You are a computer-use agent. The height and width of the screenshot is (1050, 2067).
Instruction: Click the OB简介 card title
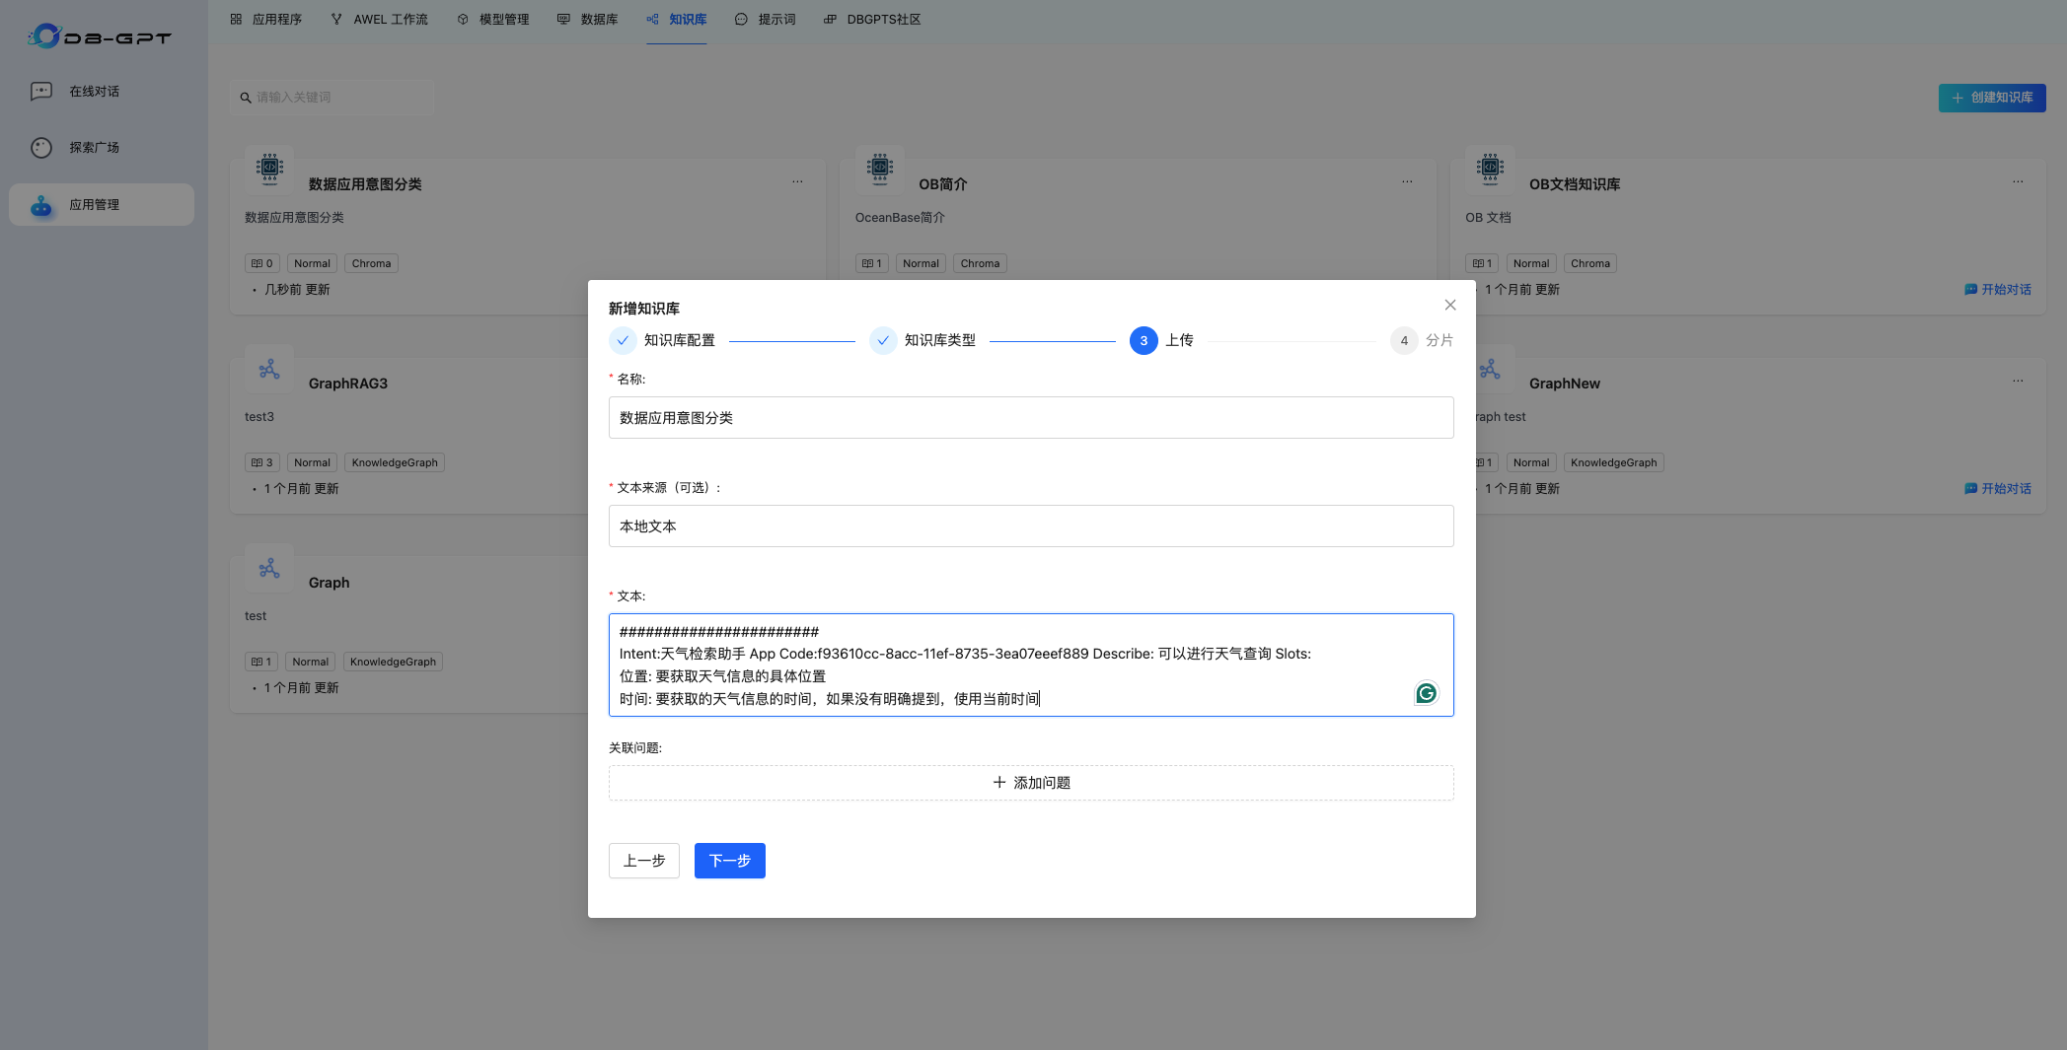943,184
